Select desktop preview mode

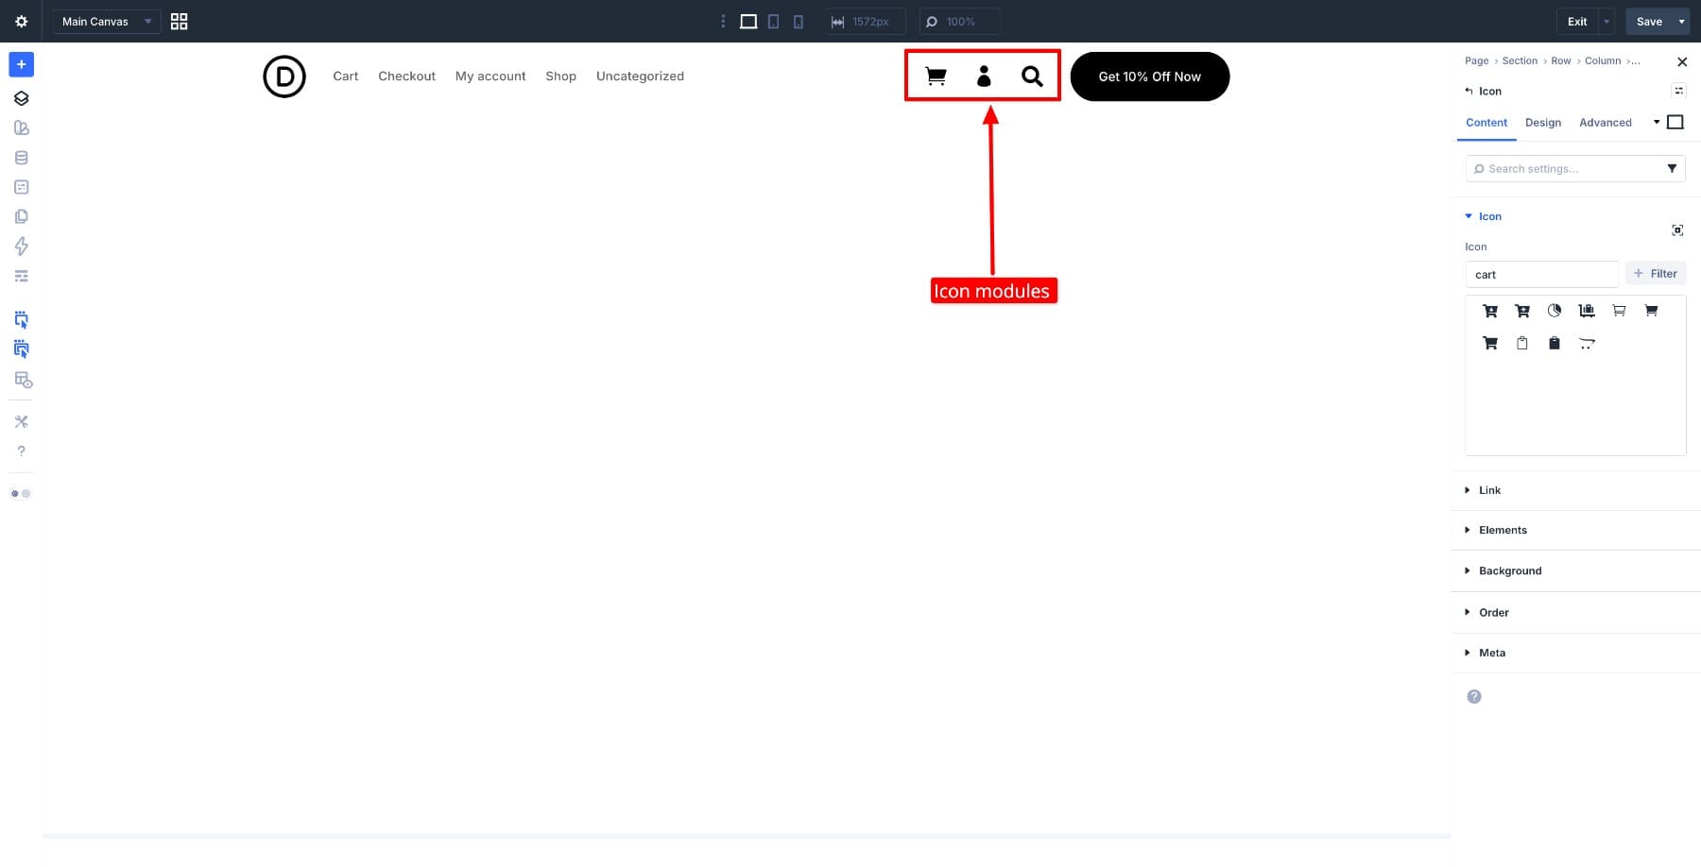pos(747,21)
